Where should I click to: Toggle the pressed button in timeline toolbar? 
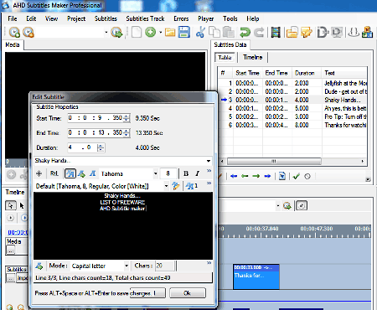click(302, 206)
